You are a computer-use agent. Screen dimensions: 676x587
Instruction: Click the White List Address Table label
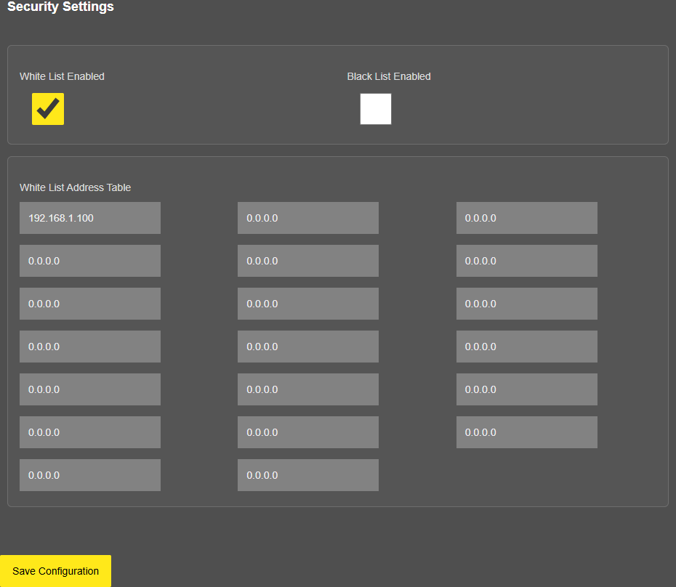[x=75, y=187]
